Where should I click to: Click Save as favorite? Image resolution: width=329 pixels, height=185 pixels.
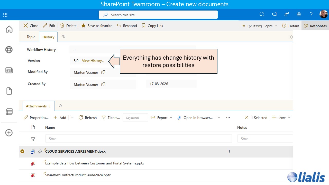pos(97,25)
